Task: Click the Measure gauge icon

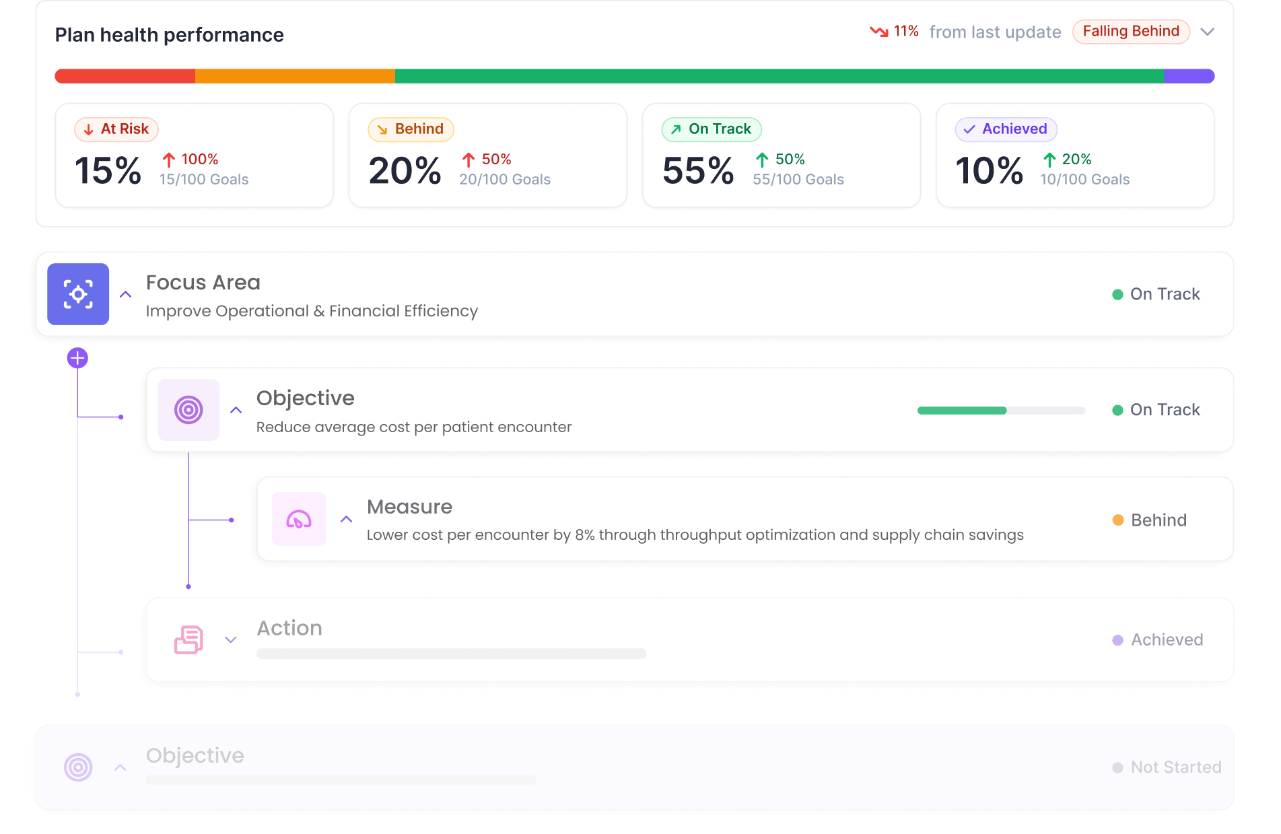Action: [x=299, y=519]
